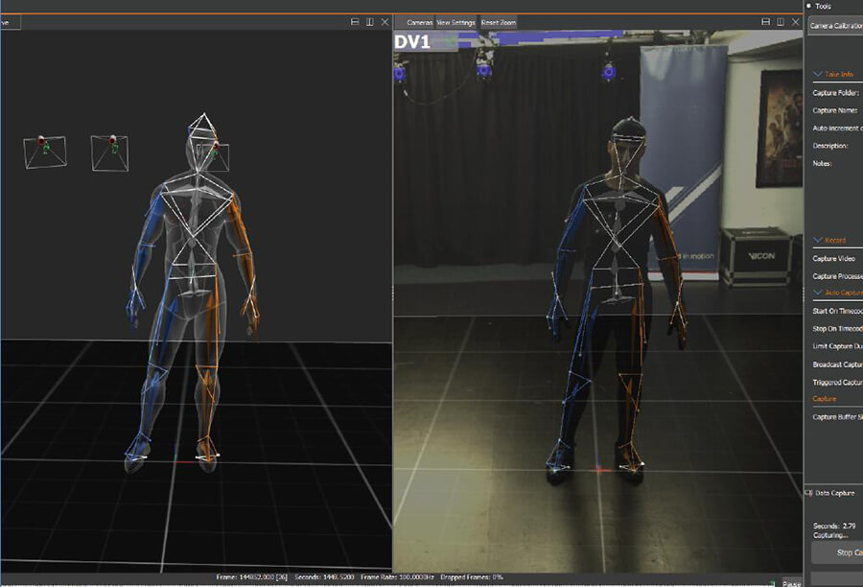Click the Start On Timecode option
Screen dimensions: 863x587
coord(838,311)
